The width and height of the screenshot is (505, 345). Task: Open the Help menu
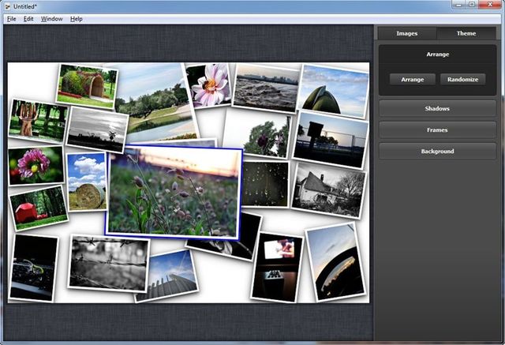[x=77, y=19]
